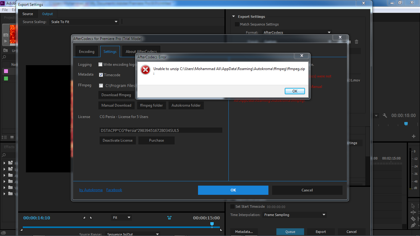Click OK in the AfterCodecs Error dialog
Image resolution: width=420 pixels, height=236 pixels.
pos(295,91)
